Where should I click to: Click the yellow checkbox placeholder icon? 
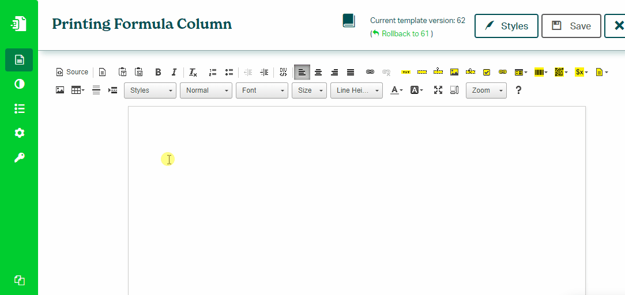(487, 72)
